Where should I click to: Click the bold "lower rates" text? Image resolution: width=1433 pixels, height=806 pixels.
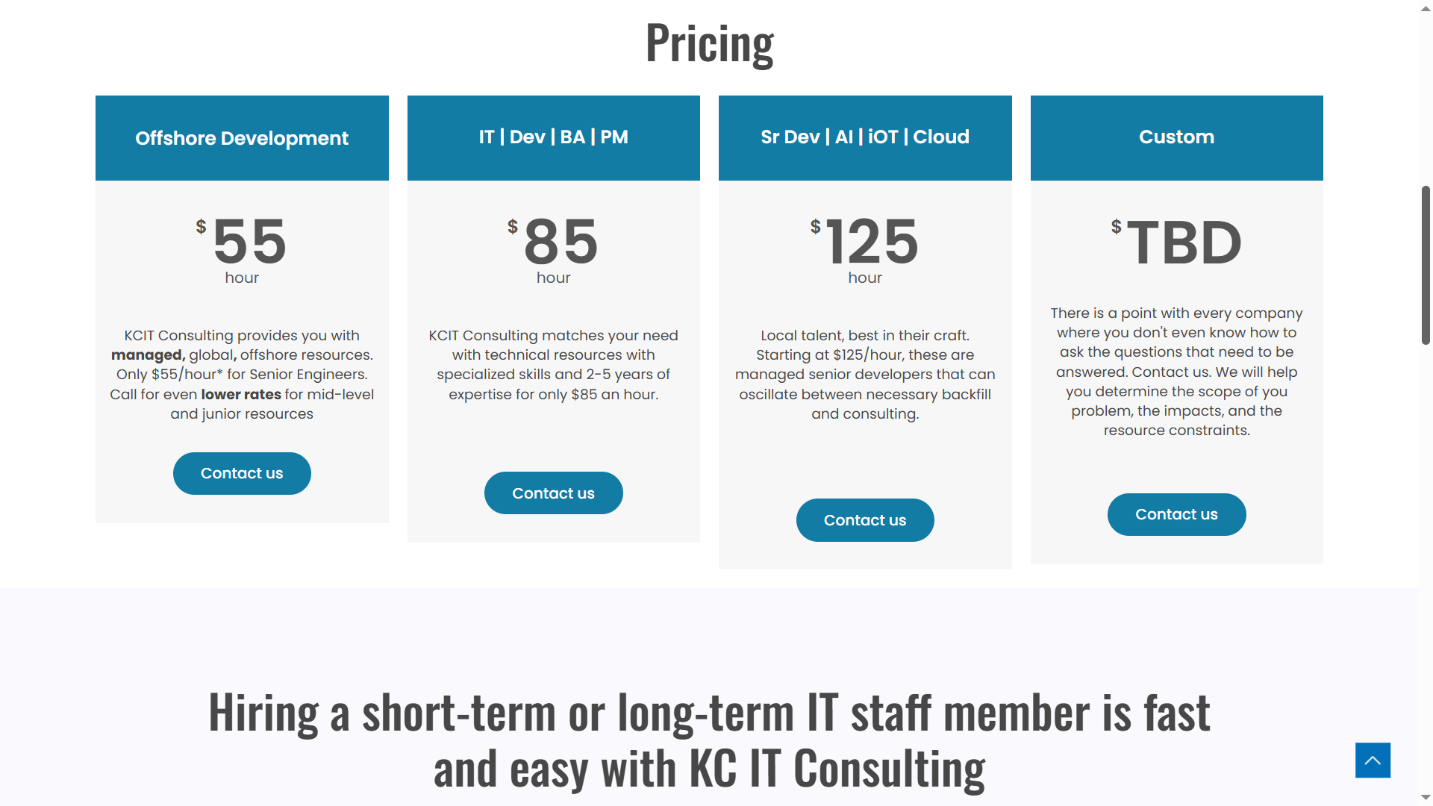241,394
